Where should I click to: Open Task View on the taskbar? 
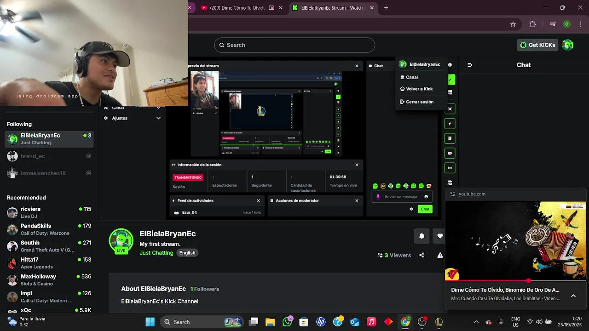click(x=254, y=322)
